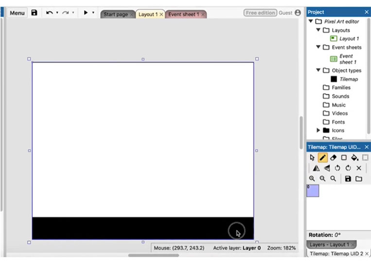Switch to the Event sheet 1 tab
Viewport: 371px width, 263px height.
click(x=184, y=15)
